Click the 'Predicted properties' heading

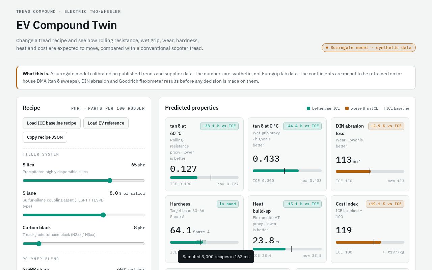point(192,108)
